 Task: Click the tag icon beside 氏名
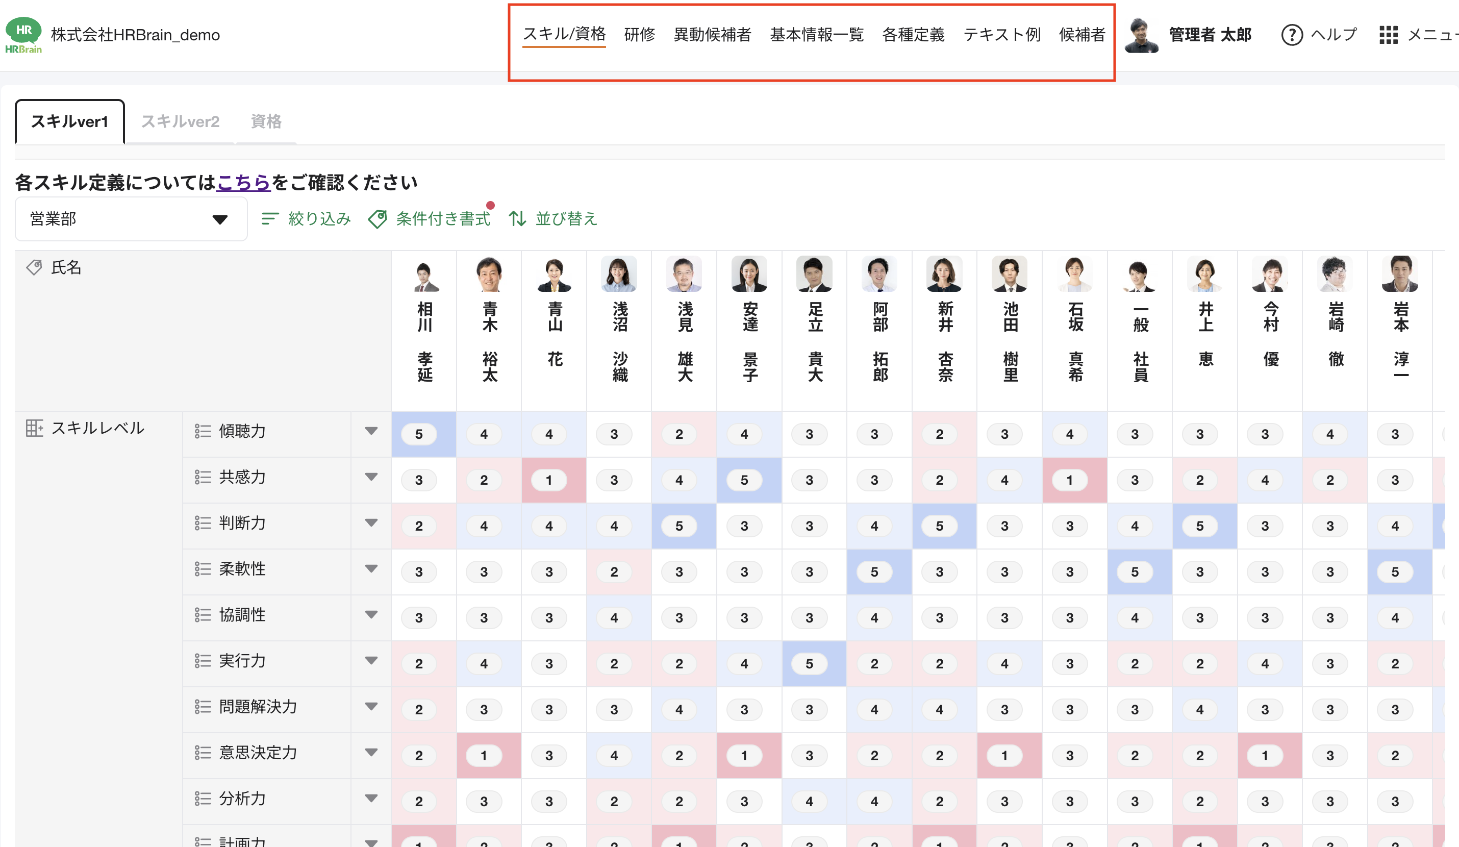[34, 267]
